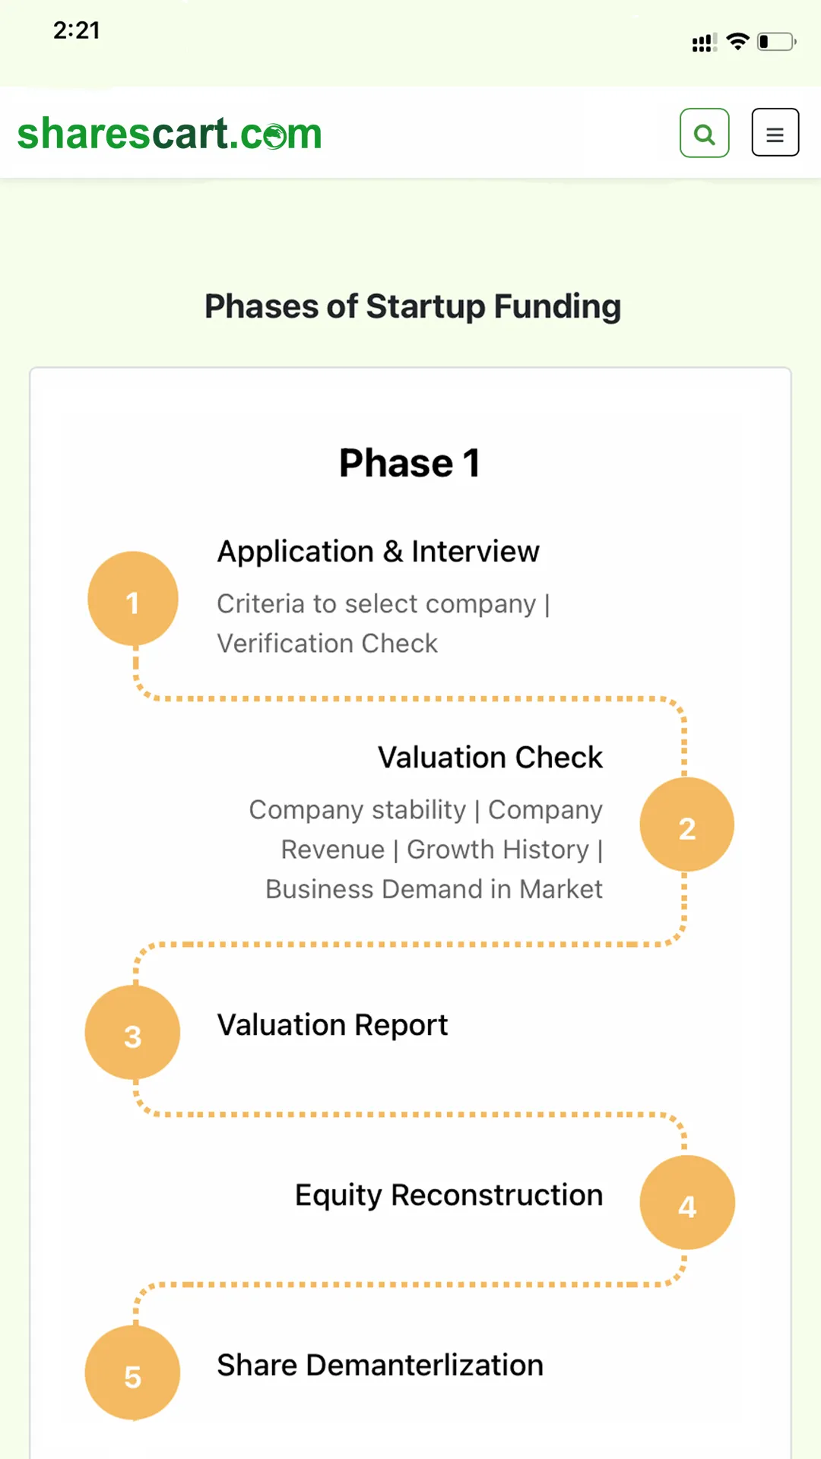Select step circle number 2
This screenshot has height=1459, width=821.
coord(686,824)
